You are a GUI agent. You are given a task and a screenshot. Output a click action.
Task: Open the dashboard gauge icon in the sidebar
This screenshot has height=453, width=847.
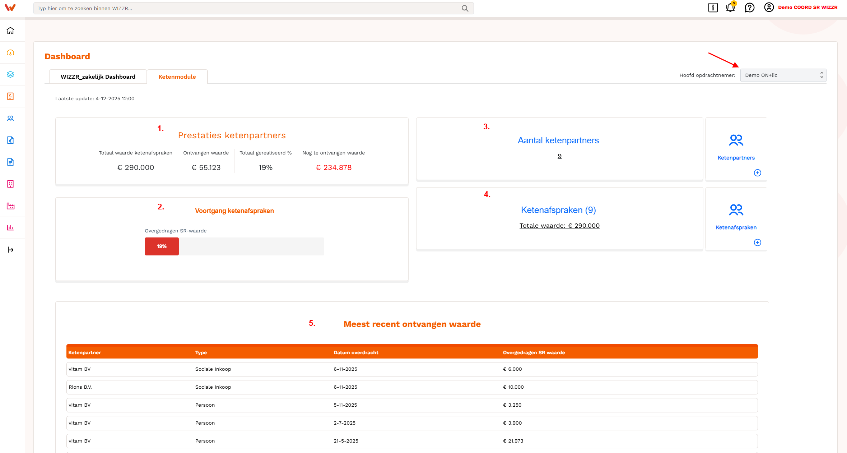tap(10, 53)
